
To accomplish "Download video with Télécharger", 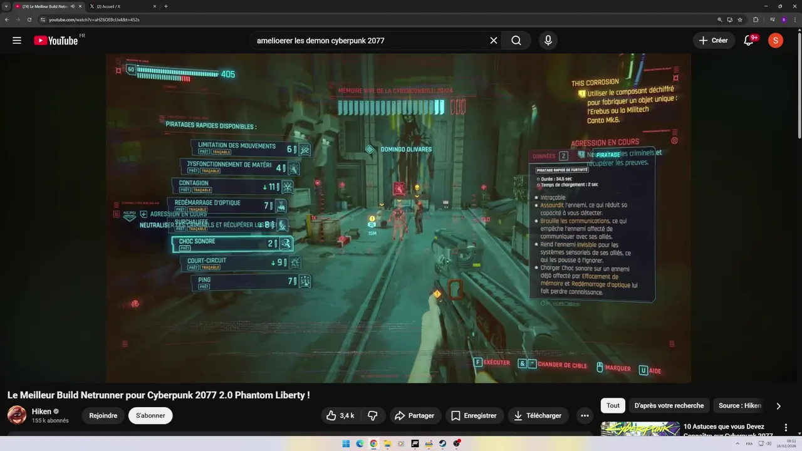I will click(x=538, y=415).
